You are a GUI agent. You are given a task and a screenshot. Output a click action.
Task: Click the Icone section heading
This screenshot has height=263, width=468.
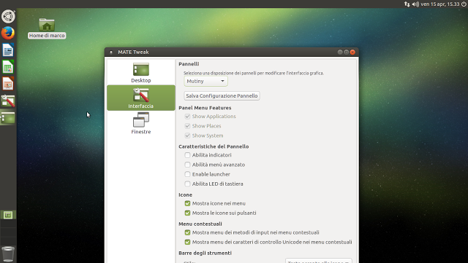[185, 195]
